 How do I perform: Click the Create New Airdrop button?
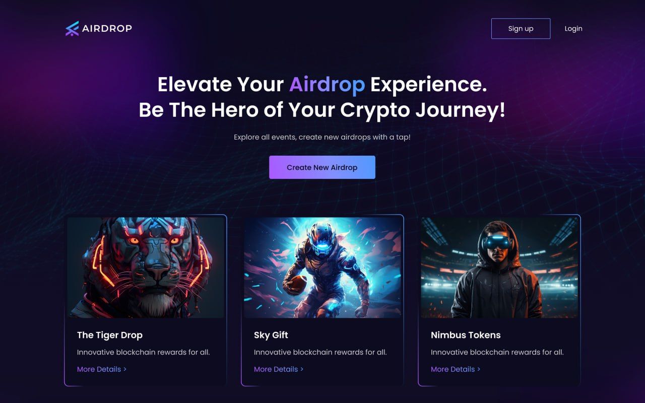(x=322, y=167)
